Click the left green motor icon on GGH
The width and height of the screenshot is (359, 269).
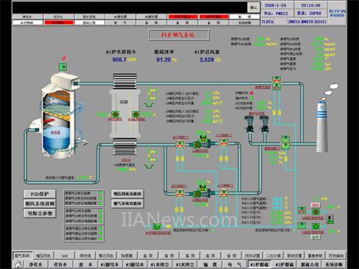point(115,114)
